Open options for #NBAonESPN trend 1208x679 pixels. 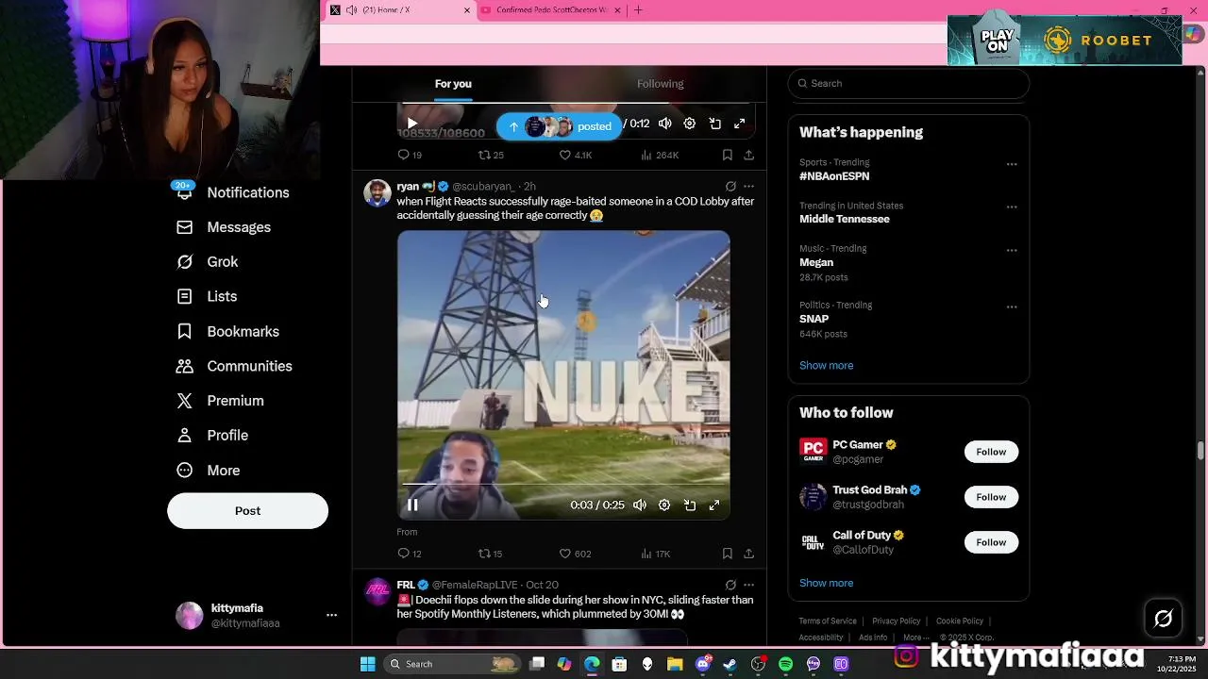[1012, 164]
